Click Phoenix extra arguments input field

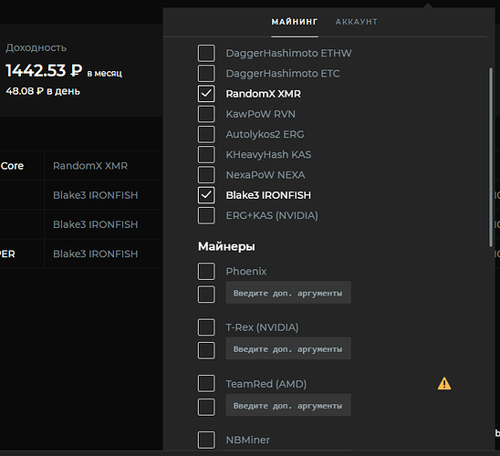(288, 293)
